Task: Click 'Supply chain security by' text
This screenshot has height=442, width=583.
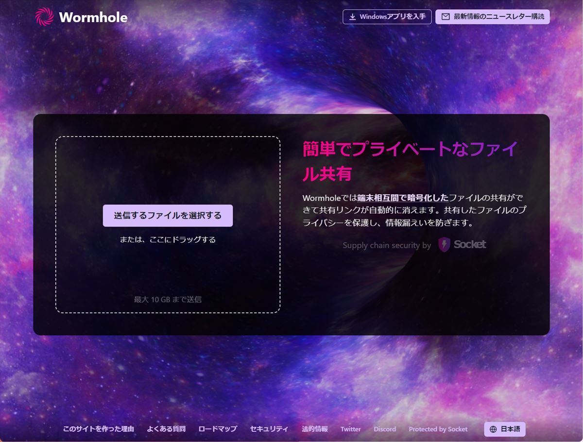Action: 387,245
